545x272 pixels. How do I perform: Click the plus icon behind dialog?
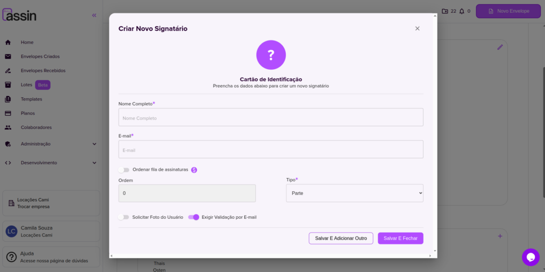[500, 236]
